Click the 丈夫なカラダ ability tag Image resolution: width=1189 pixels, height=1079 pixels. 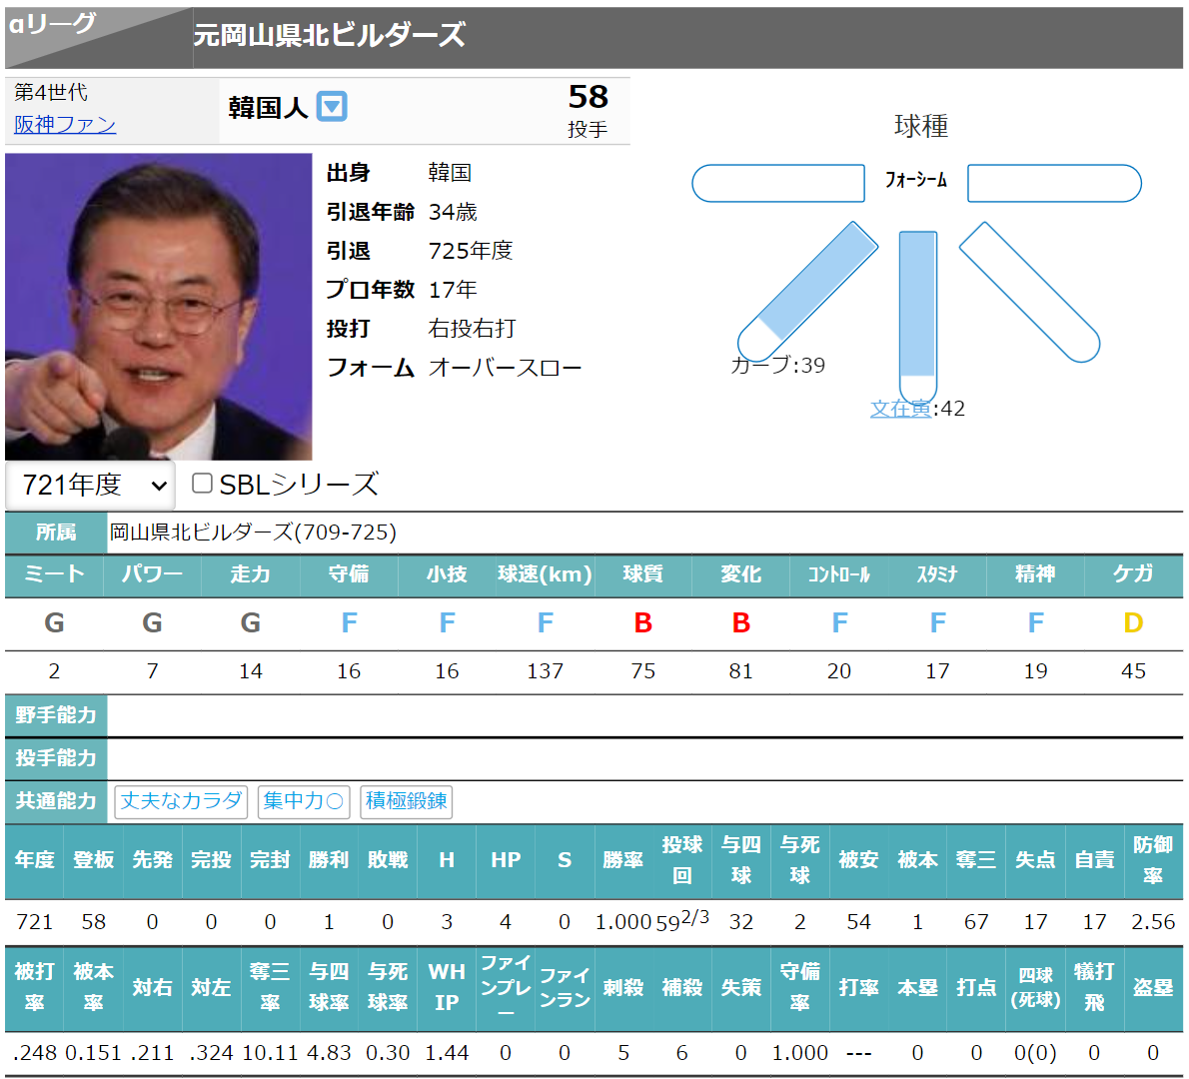(x=182, y=801)
